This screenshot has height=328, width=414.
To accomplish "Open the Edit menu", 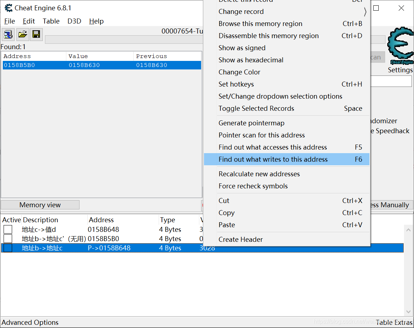I will tap(29, 21).
